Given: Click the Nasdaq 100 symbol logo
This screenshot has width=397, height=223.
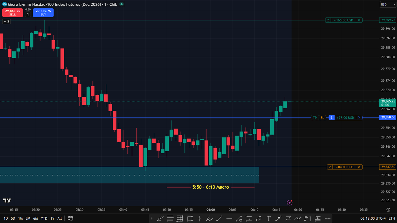Looking at the screenshot, I should click(4, 4).
